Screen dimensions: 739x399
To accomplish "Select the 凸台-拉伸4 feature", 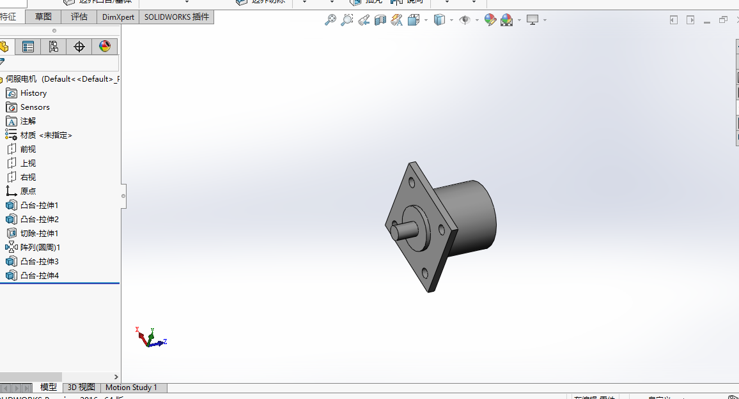I will point(39,276).
